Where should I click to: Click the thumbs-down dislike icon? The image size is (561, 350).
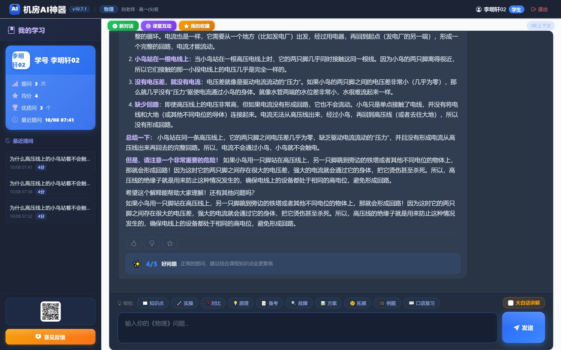coord(152,243)
